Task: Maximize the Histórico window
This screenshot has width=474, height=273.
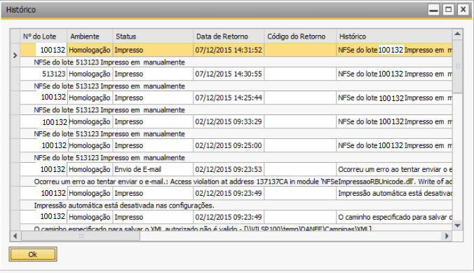Action: tap(448, 10)
